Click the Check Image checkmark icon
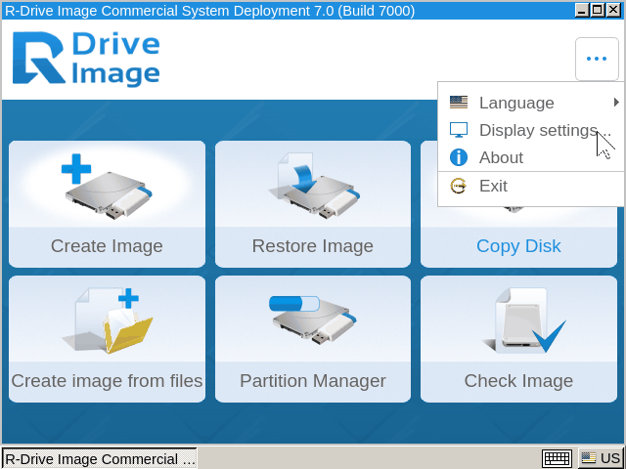 click(x=523, y=321)
